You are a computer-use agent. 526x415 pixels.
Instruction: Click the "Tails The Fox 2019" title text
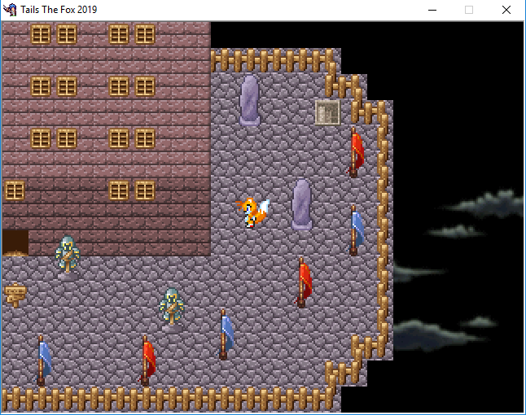coord(59,10)
